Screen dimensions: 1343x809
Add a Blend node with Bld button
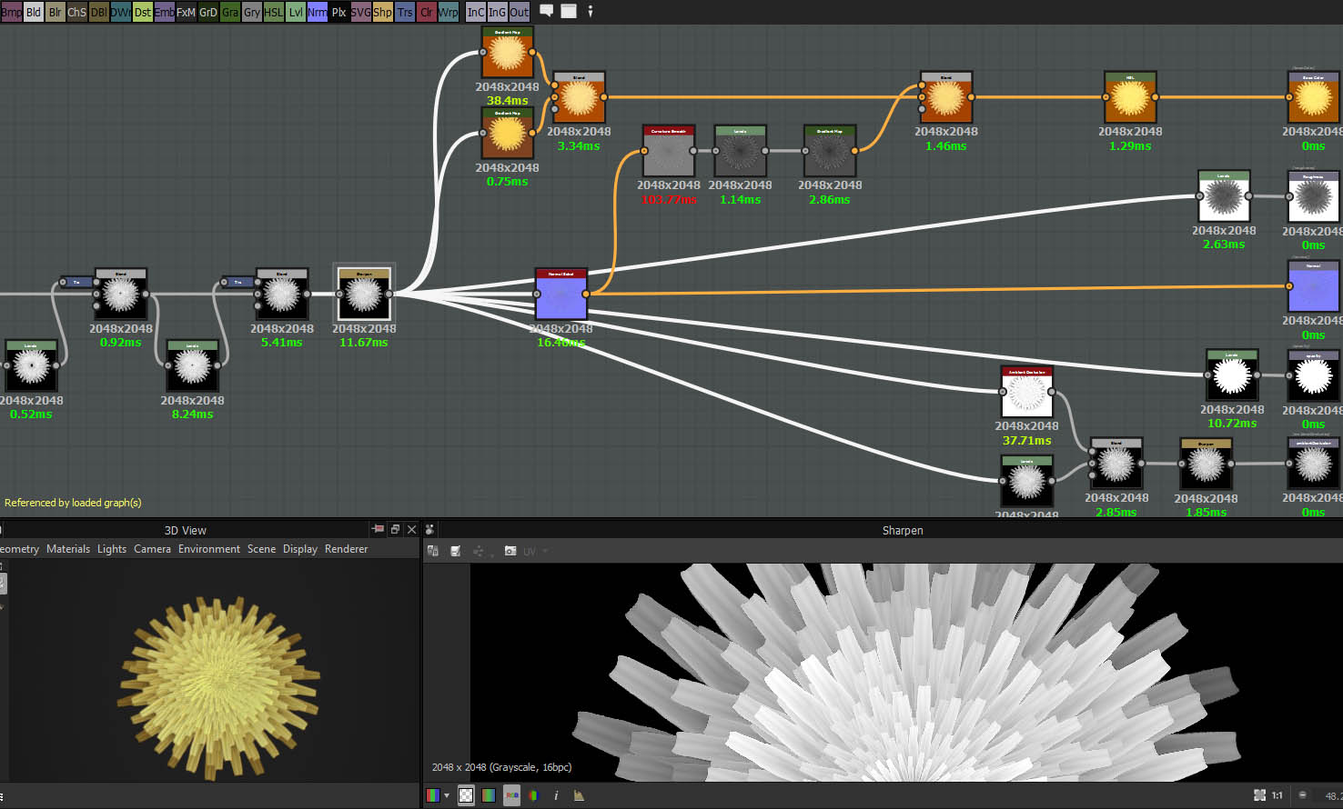[34, 12]
